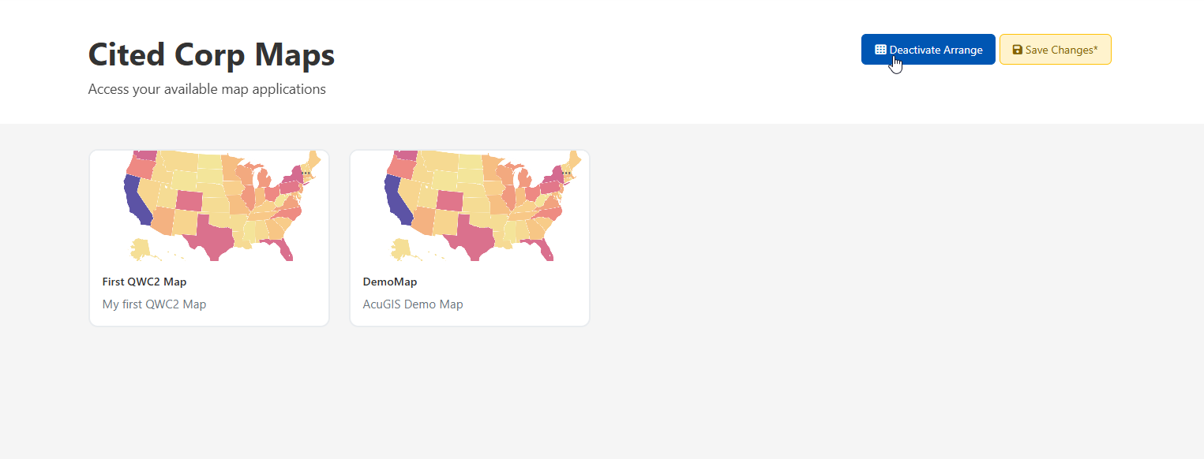Click Florida on First QWC2 Map preview
1204x459 pixels.
point(286,250)
